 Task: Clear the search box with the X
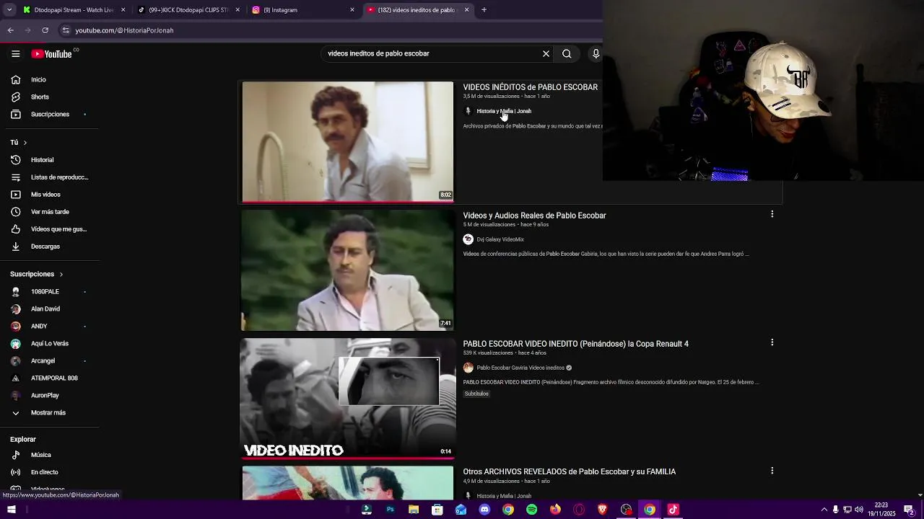pos(546,53)
